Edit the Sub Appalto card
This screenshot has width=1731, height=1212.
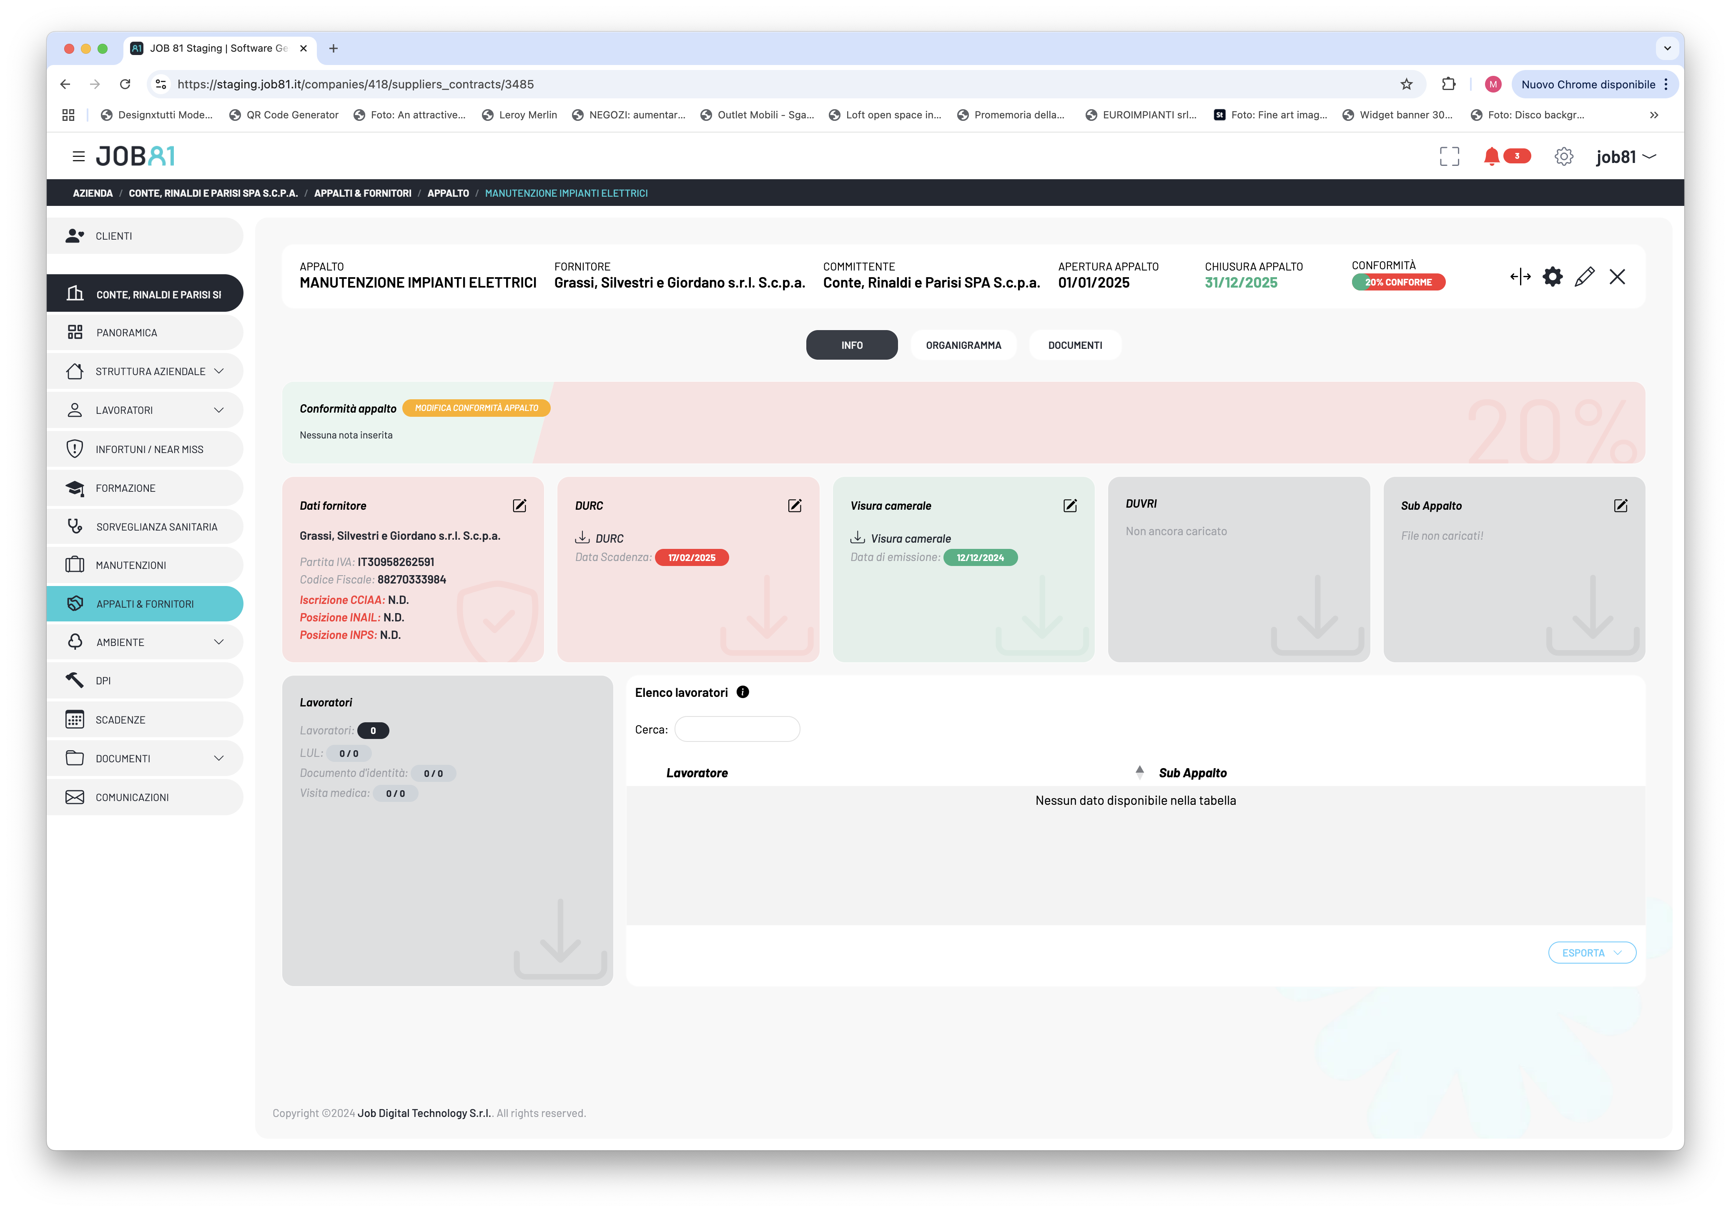(x=1620, y=506)
